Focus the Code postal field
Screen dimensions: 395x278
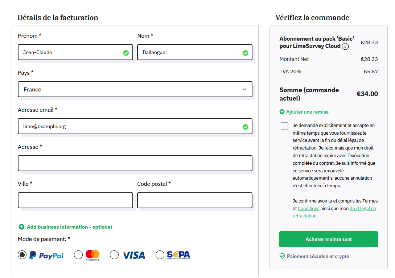194,200
